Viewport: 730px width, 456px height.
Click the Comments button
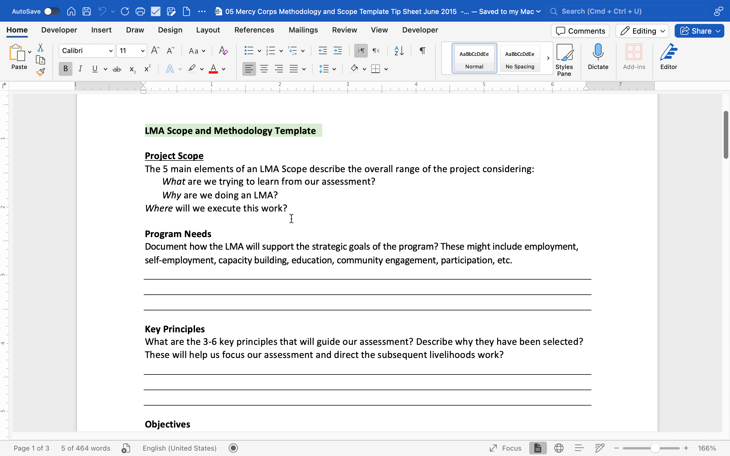coord(580,31)
